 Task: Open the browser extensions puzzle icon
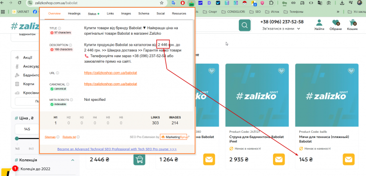tap(271, 3)
